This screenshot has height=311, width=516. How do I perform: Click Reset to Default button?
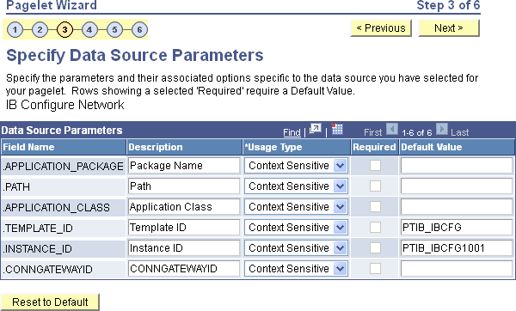[50, 302]
